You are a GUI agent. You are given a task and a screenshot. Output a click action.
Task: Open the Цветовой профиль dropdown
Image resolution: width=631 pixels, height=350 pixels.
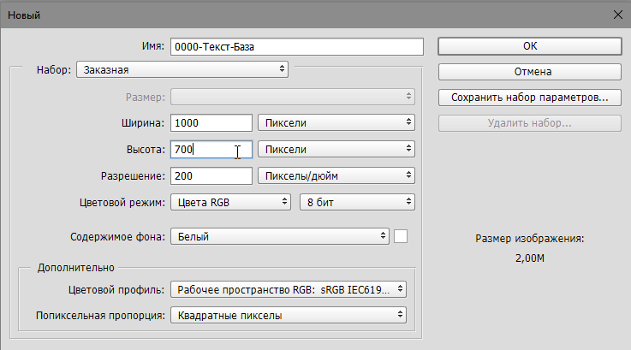(x=289, y=289)
